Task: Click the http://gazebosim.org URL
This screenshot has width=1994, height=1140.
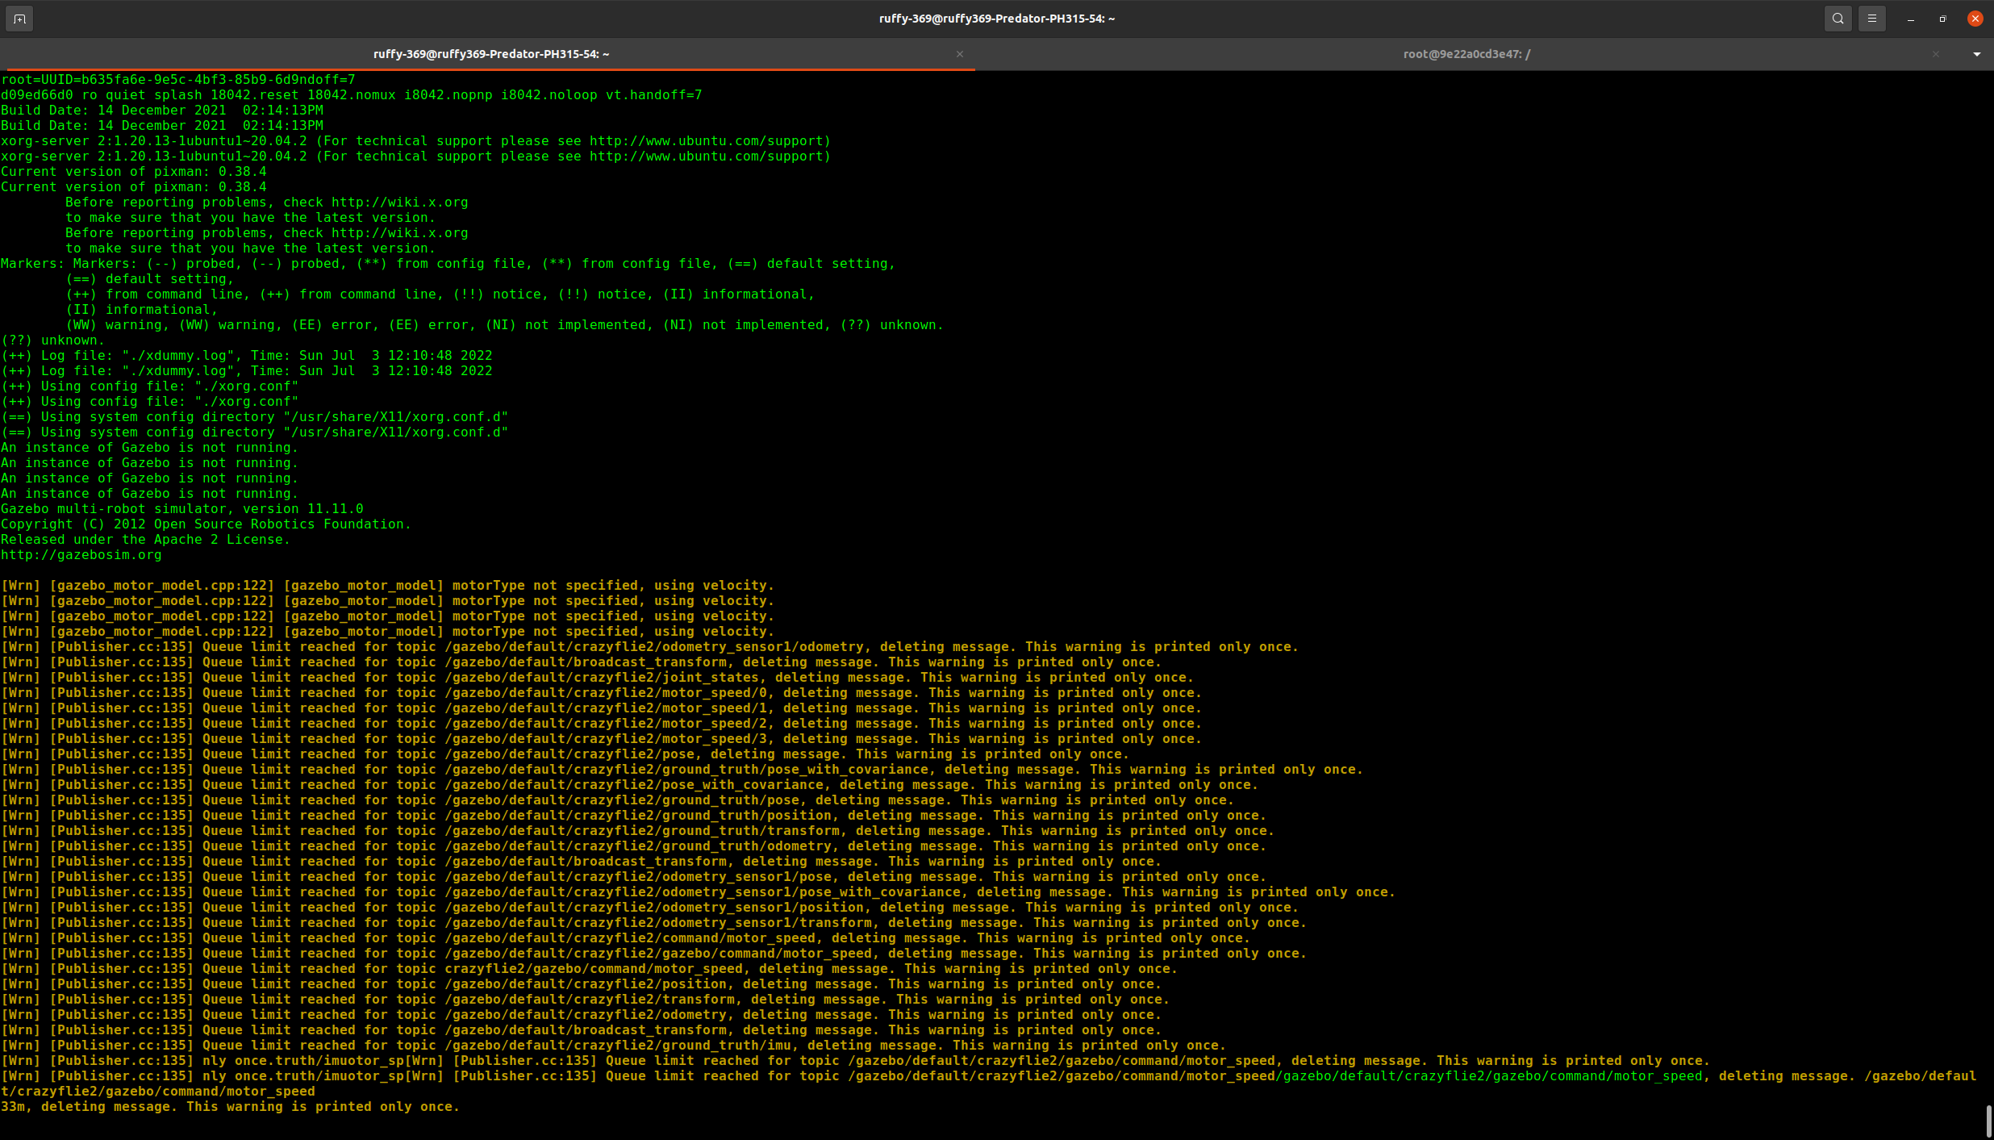Action: point(81,555)
